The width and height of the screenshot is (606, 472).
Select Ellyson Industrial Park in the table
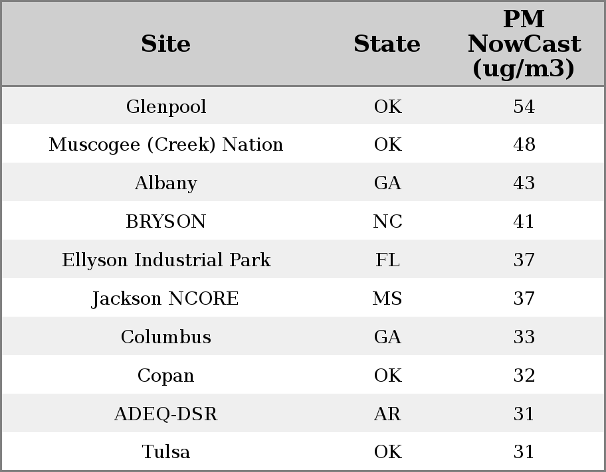pyautogui.click(x=165, y=260)
